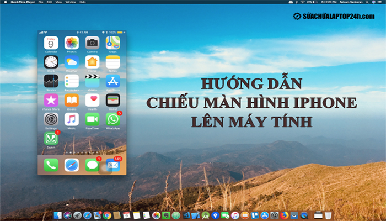This screenshot has width=386, height=221.
Task: Tap the Clock app on iPhone
Action: 51,62
